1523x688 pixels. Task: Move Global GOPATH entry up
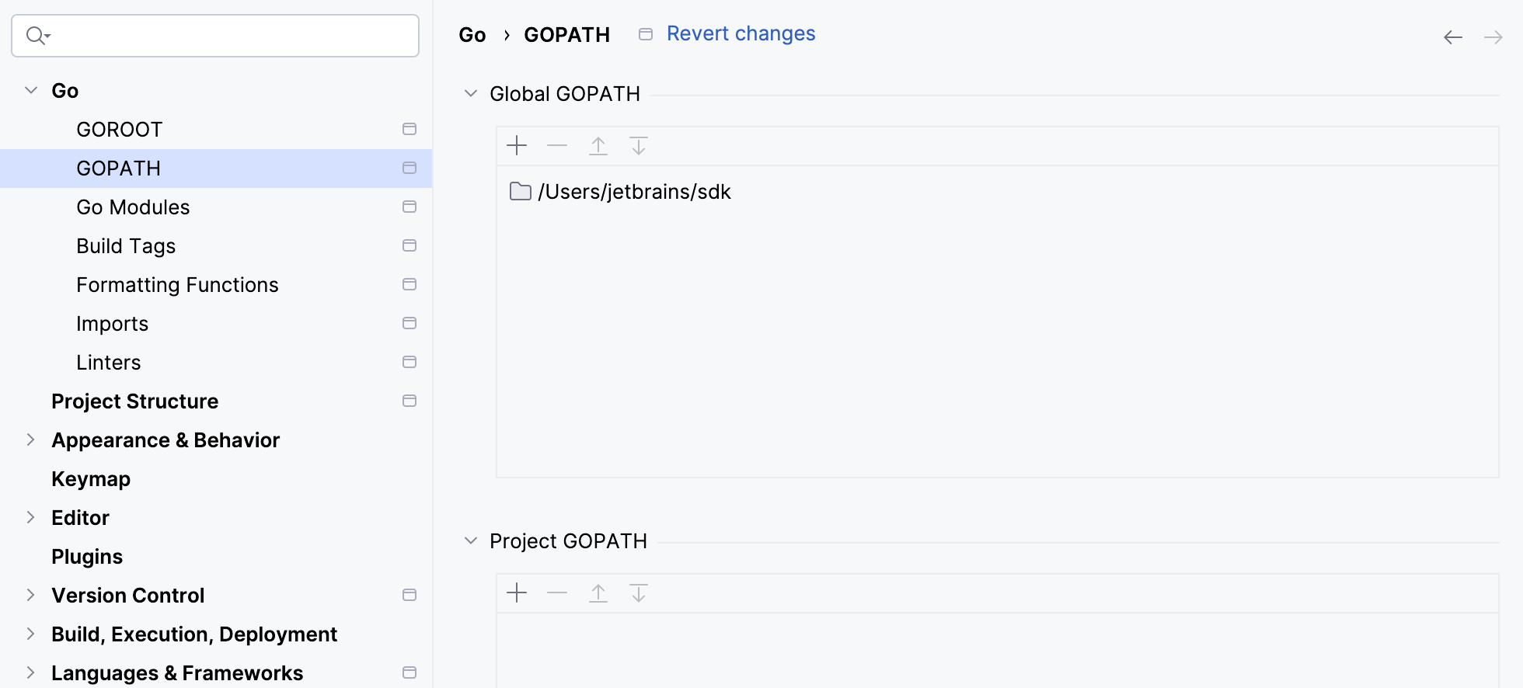(x=598, y=145)
